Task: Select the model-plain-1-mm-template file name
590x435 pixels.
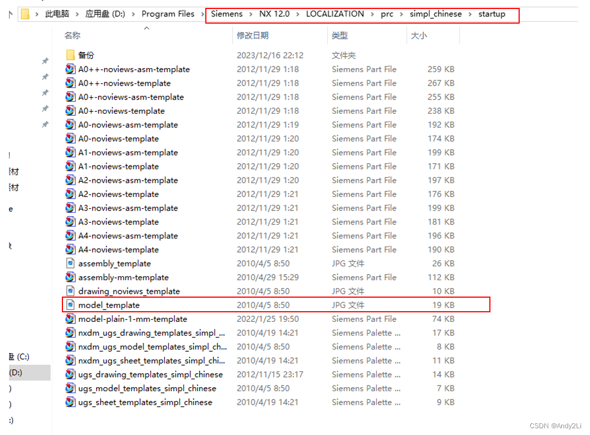Action: [x=132, y=319]
